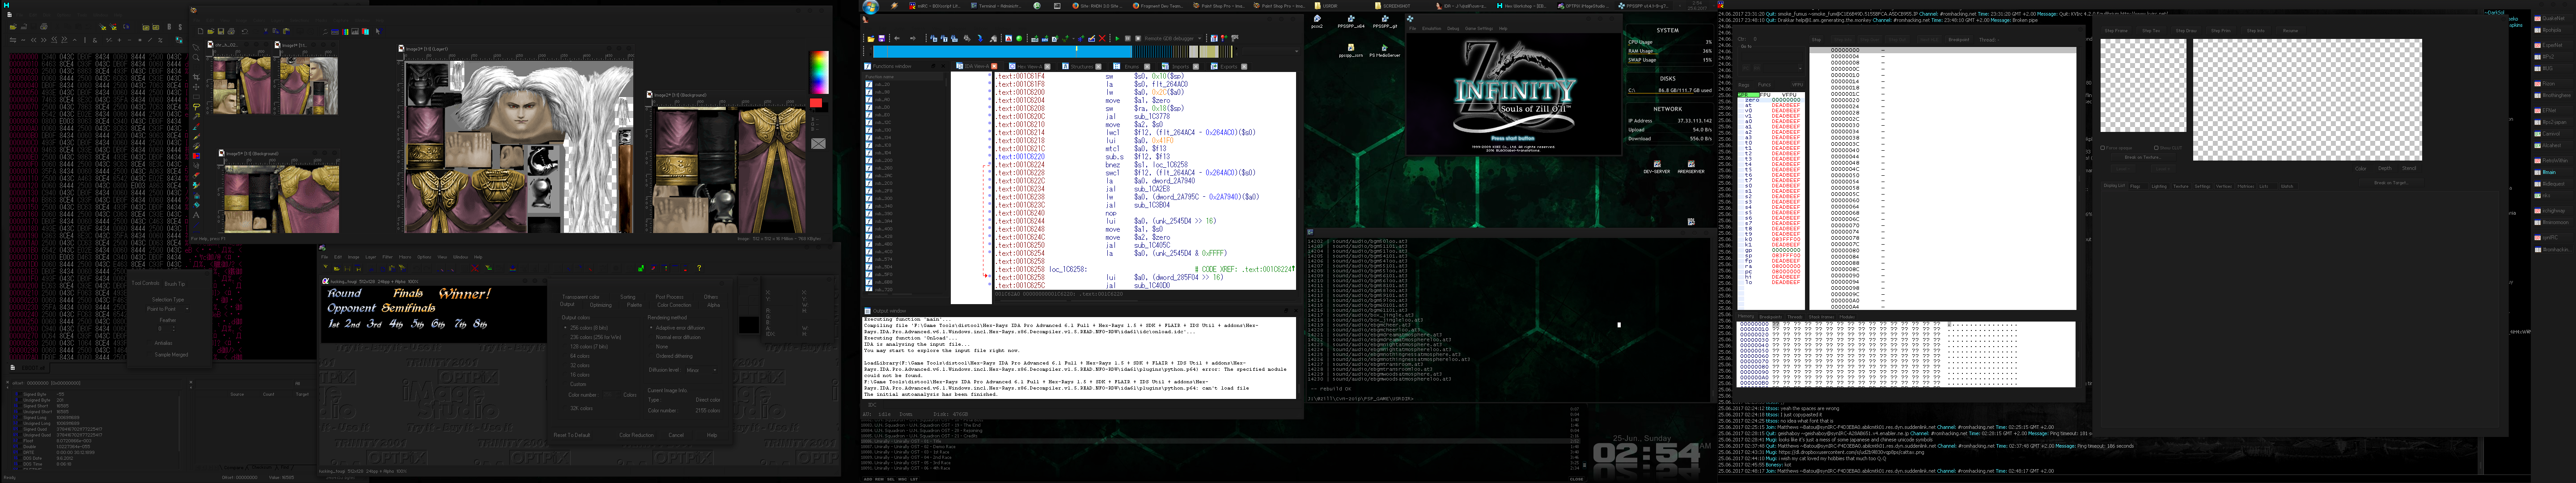Click Breakpoint button in PPSSPP disassembly
The height and width of the screenshot is (483, 2576).
(1959, 40)
